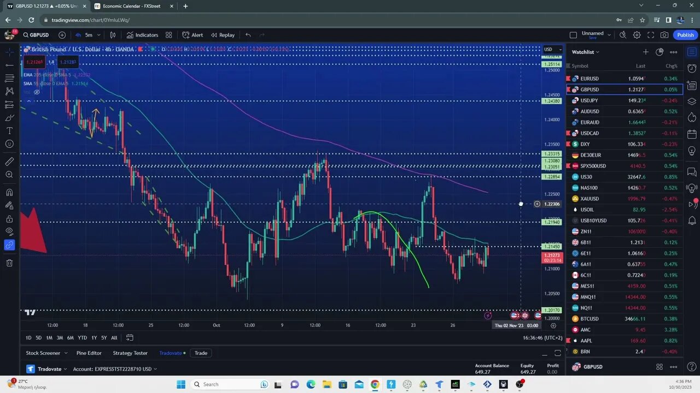Open the emoji icons tool
The image size is (700, 393).
[9, 144]
